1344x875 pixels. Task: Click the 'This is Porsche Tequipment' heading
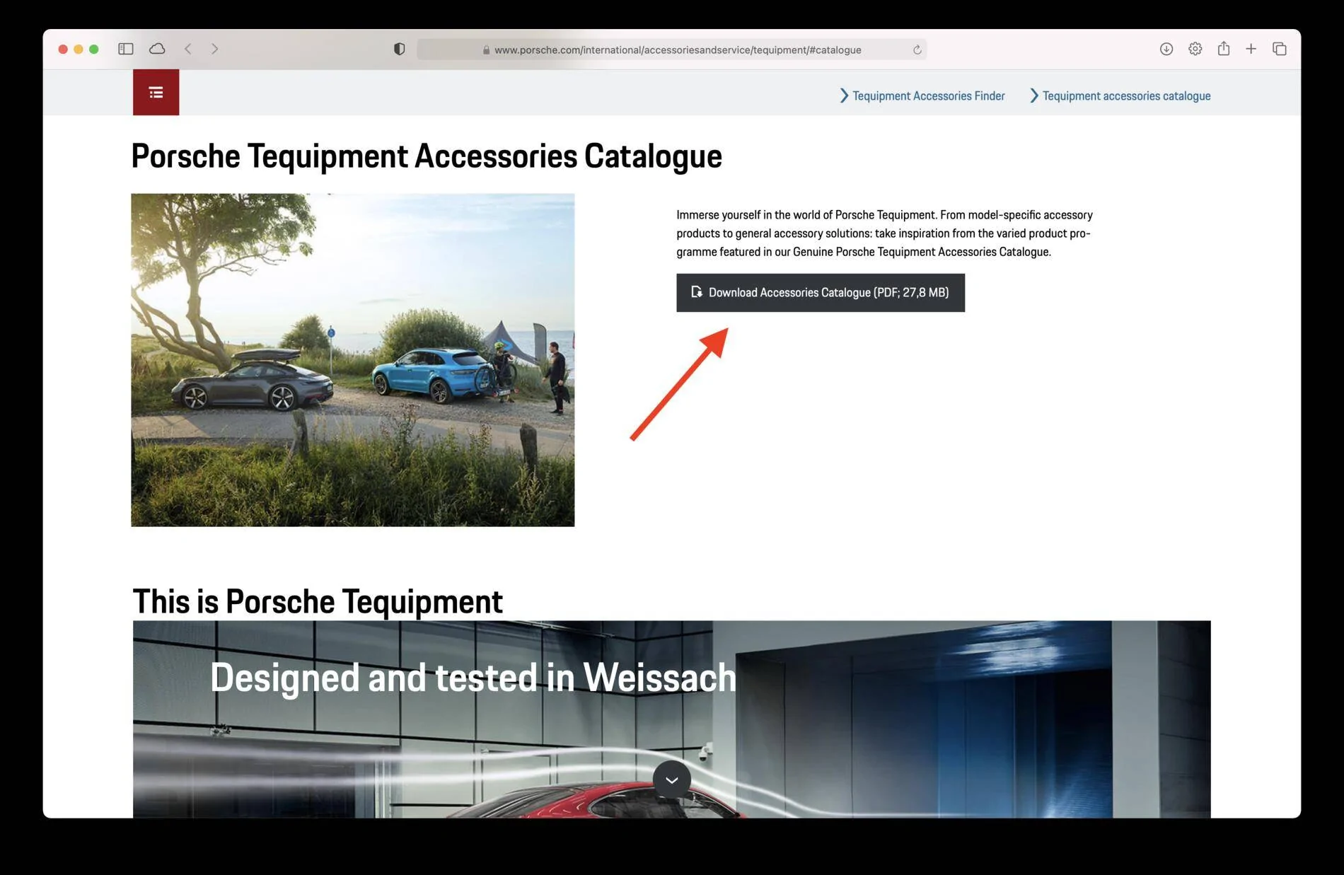click(318, 601)
